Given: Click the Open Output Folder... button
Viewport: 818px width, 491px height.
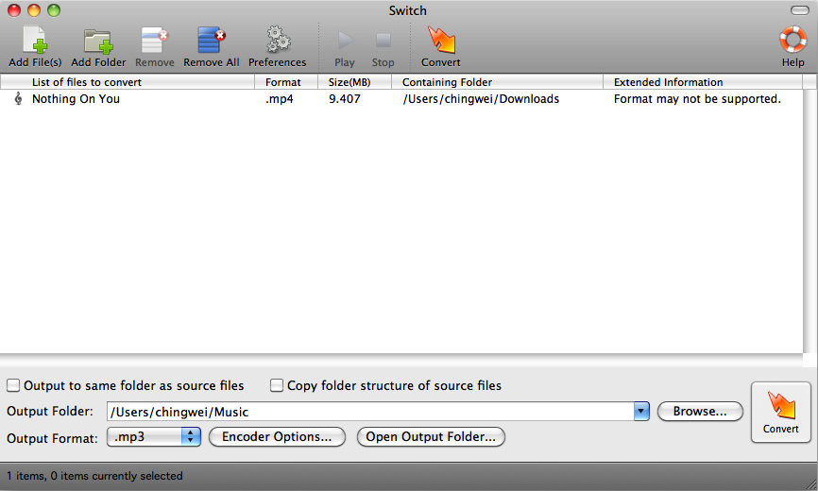Looking at the screenshot, I should point(431,437).
